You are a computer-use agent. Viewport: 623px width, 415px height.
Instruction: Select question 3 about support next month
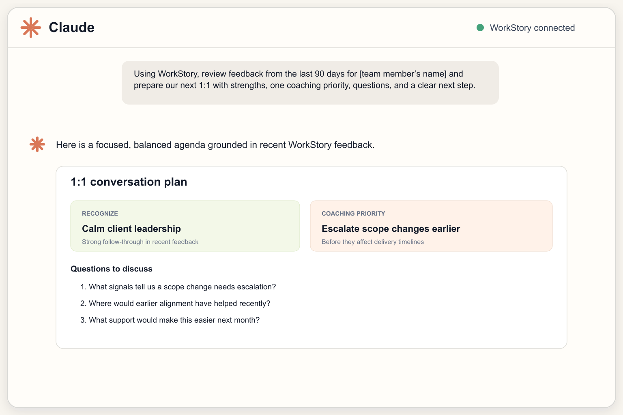click(170, 320)
